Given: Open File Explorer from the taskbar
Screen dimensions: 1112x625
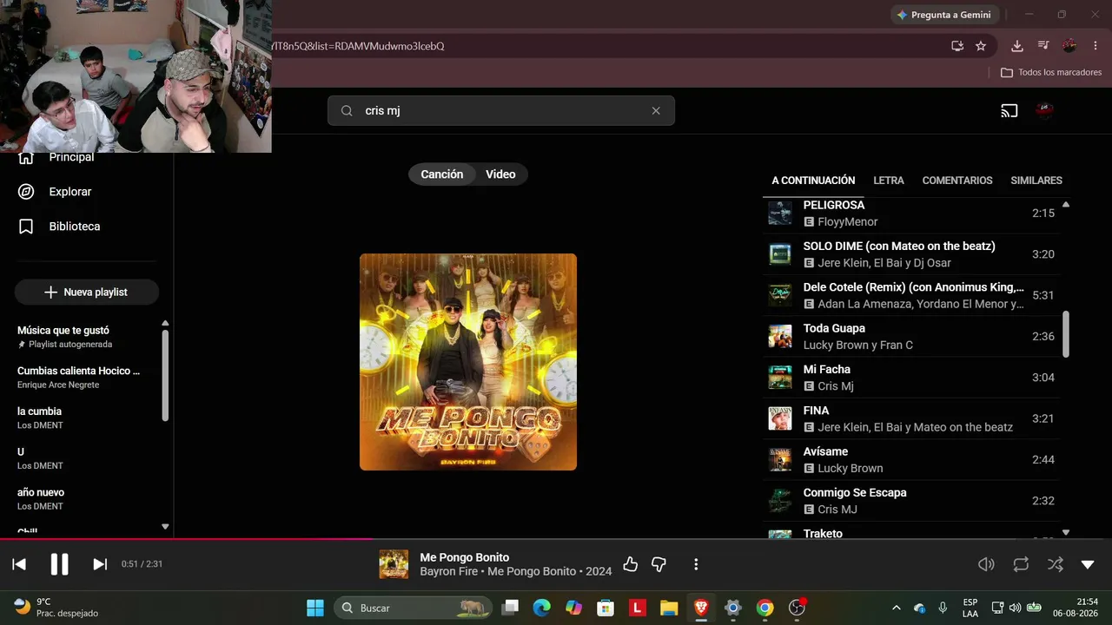Looking at the screenshot, I should (669, 608).
